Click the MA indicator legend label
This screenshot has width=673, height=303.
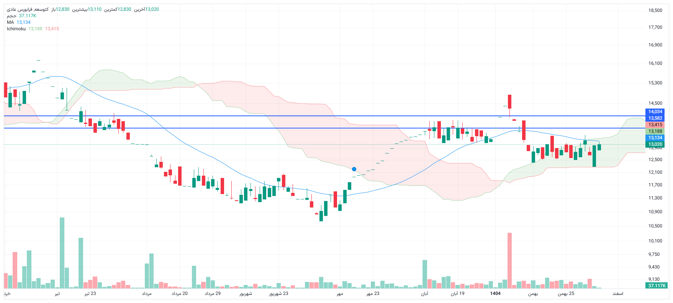(x=10, y=22)
